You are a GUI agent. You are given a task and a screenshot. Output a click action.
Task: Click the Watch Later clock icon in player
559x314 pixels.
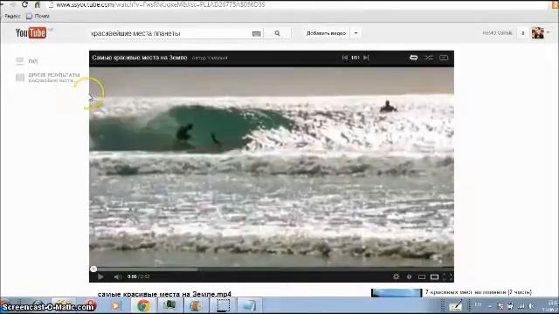(x=409, y=276)
